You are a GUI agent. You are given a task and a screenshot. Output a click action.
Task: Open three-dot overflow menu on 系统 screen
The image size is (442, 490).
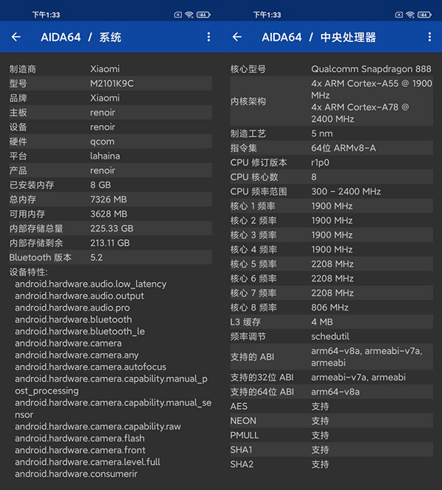click(x=208, y=37)
